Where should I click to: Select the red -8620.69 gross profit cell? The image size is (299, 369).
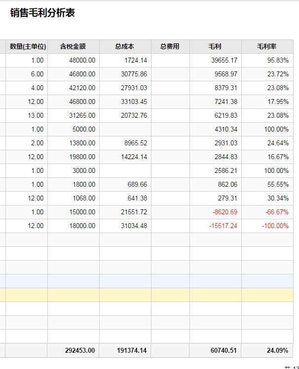pyautogui.click(x=216, y=212)
